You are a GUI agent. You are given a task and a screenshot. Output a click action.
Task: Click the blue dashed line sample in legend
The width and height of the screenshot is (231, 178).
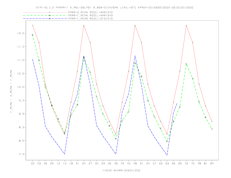pyautogui.click(x=45, y=19)
